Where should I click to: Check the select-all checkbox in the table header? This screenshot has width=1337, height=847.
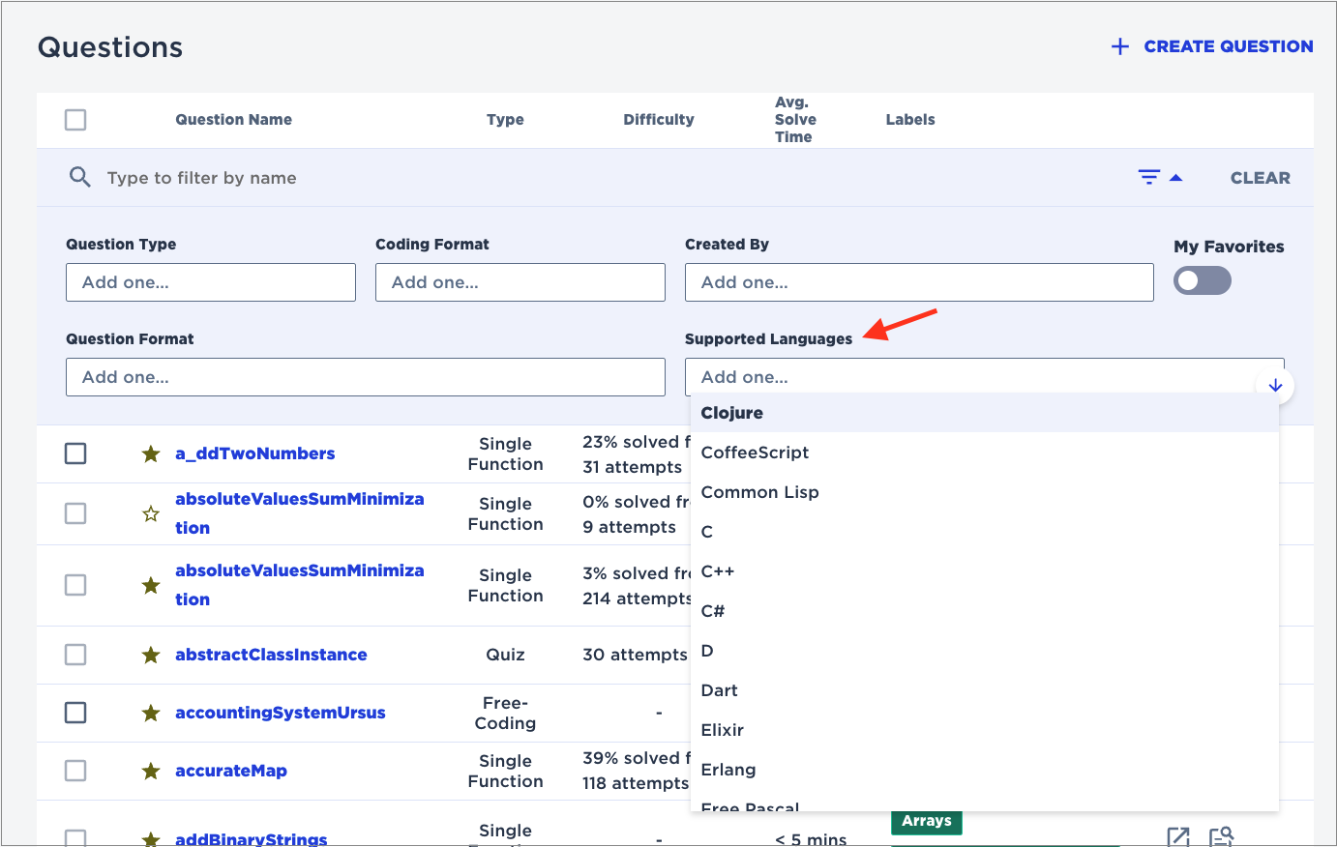(74, 119)
